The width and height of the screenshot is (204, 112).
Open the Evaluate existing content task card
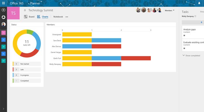coord(193,45)
